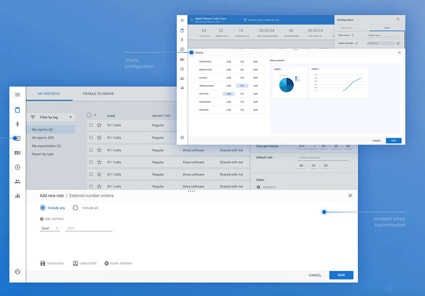Click the contact card icon in the Charts window sidebar
The image size is (425, 296).
[x=182, y=60]
